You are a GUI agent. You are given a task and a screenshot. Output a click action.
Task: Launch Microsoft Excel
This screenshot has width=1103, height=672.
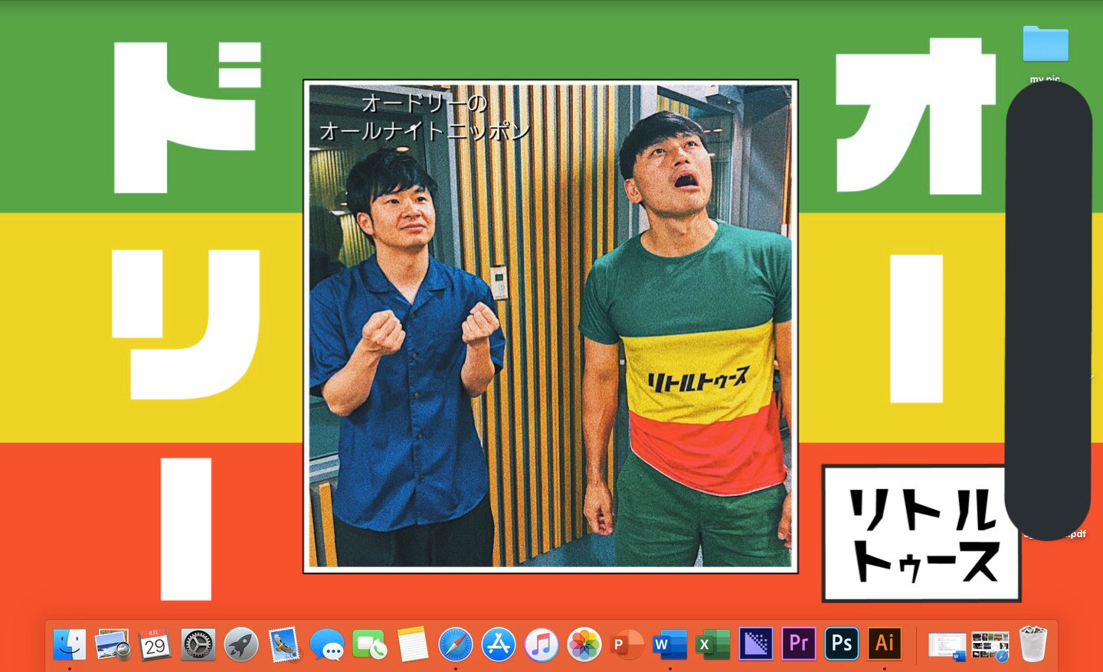(x=713, y=644)
